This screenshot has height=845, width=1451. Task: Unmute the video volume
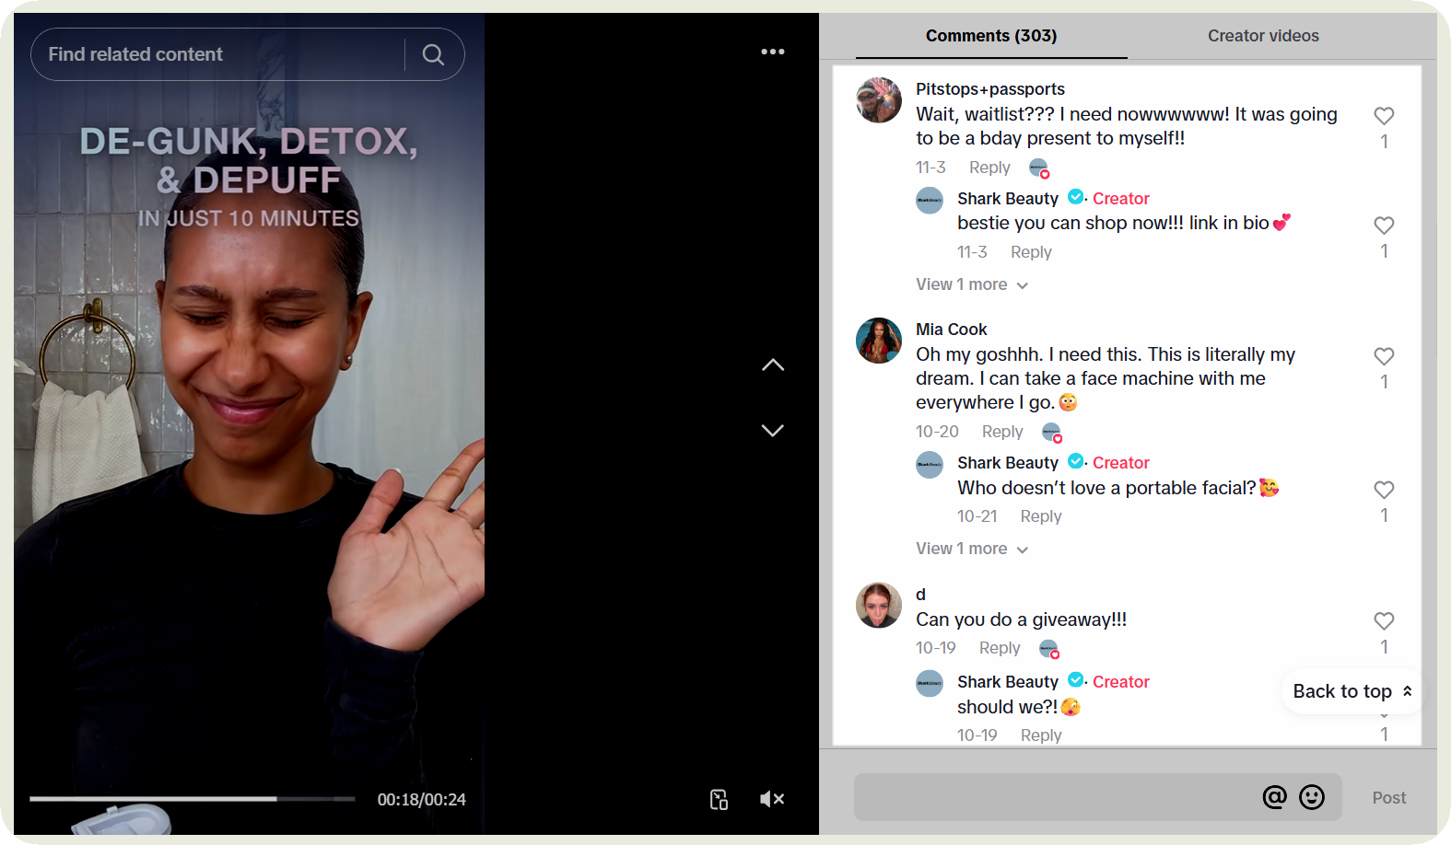tap(772, 799)
